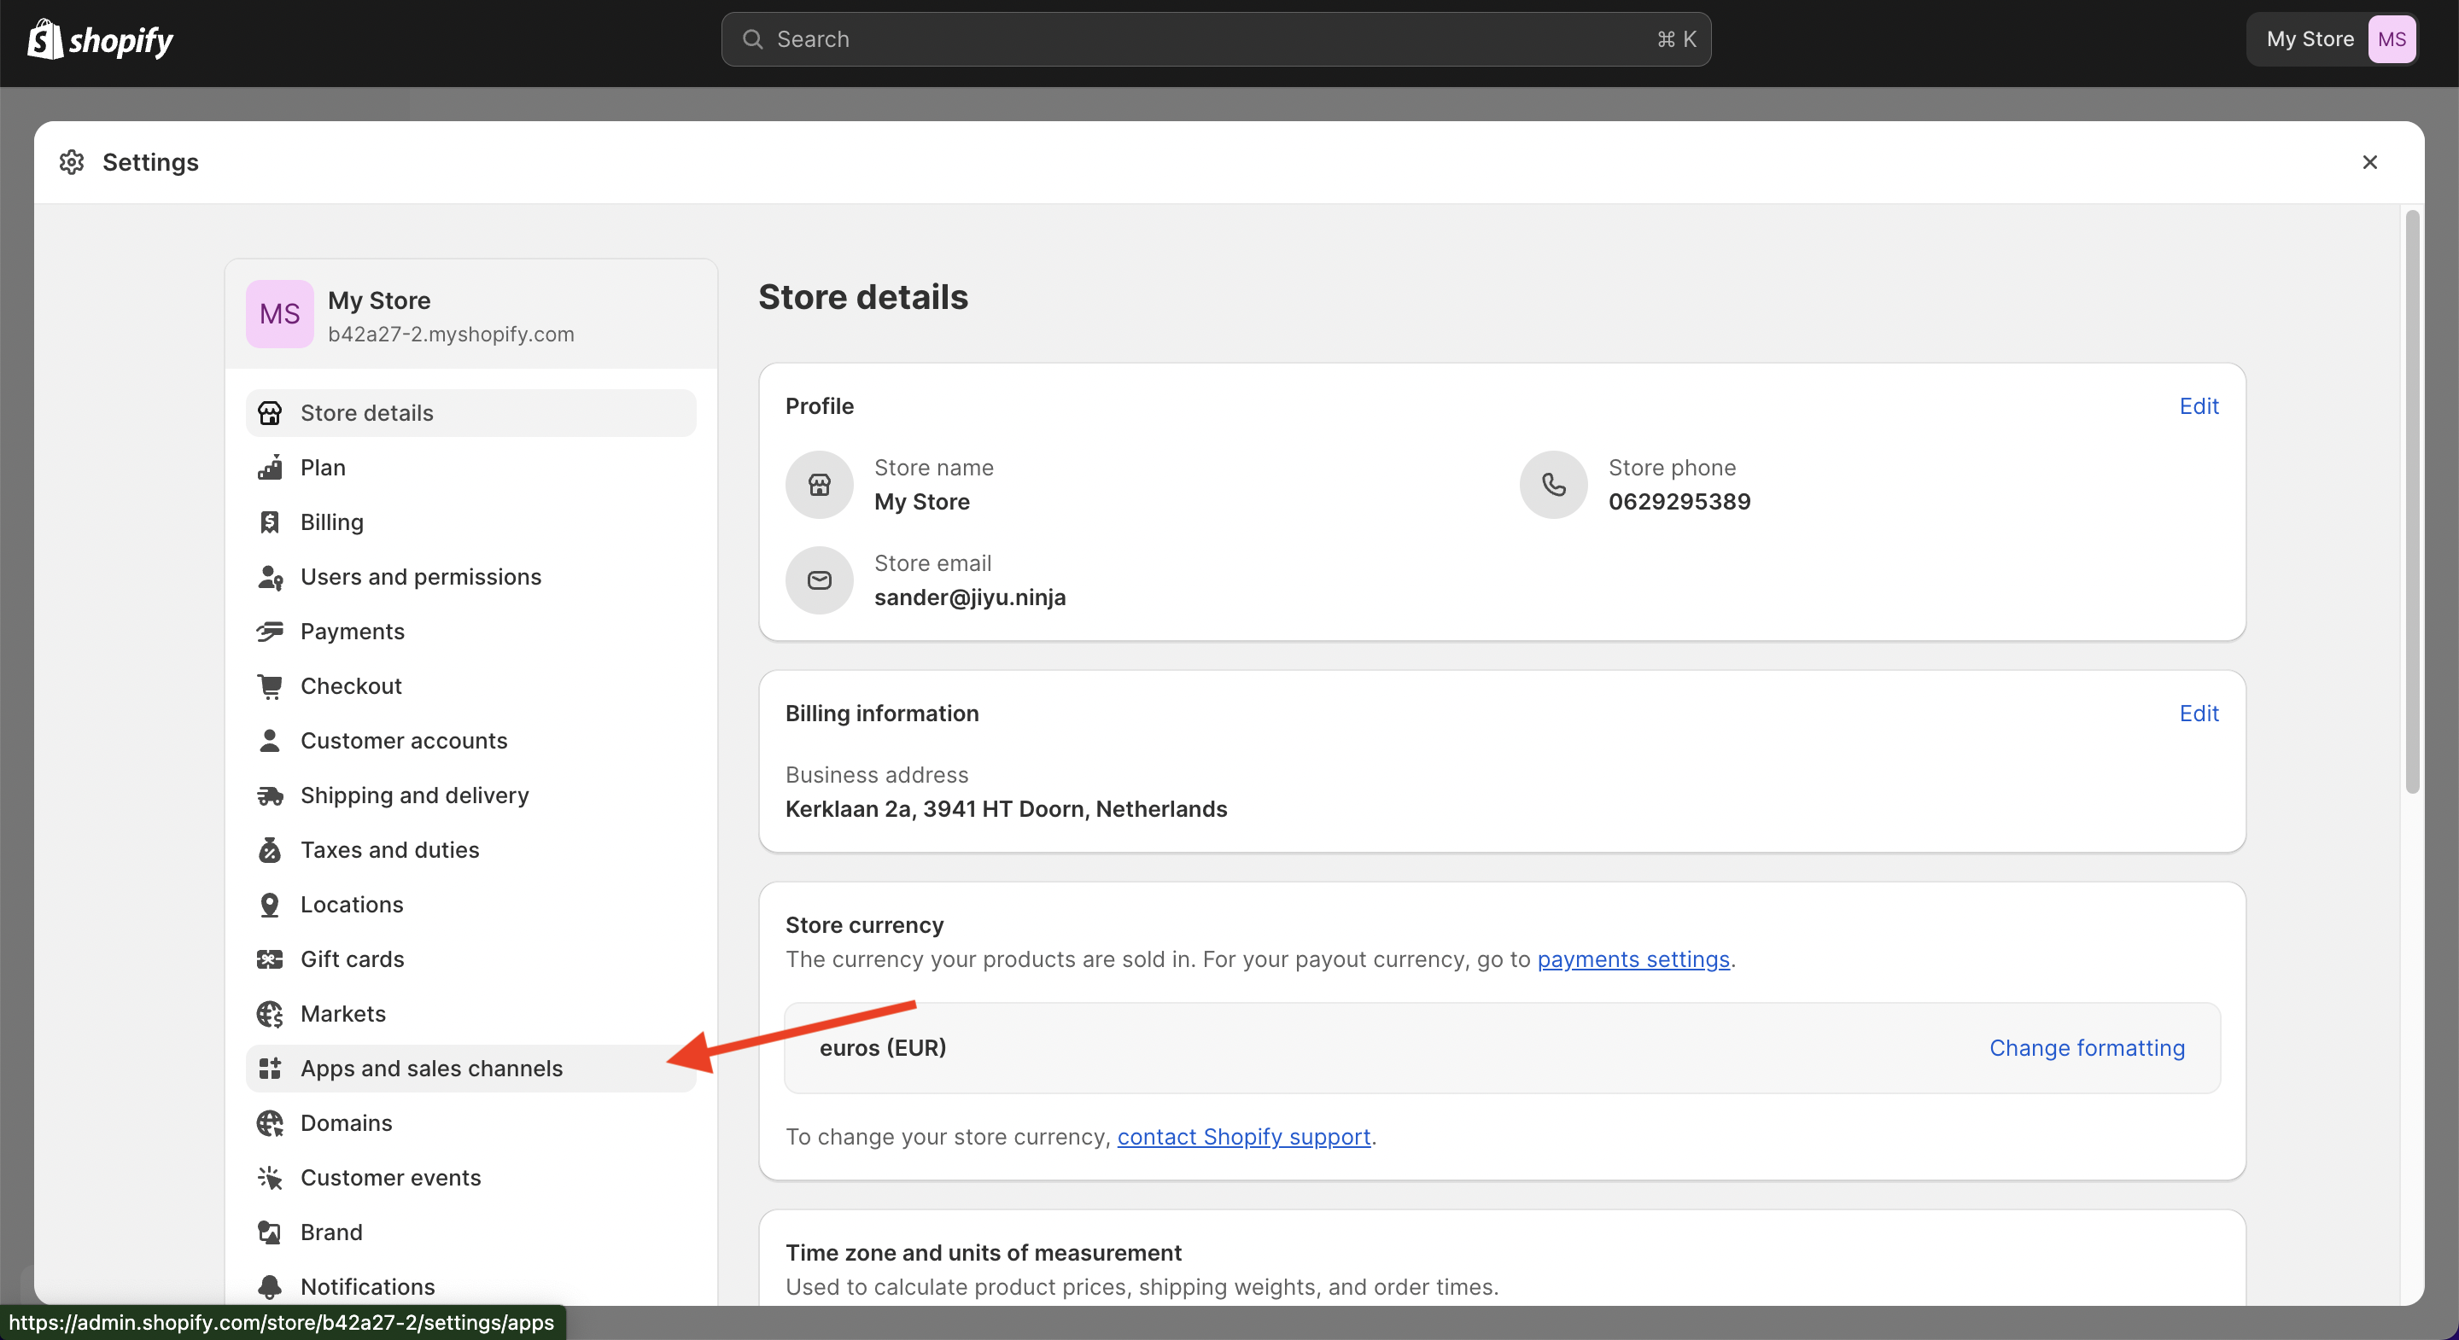This screenshot has width=2459, height=1340.
Task: Click the settings page vertical scrollbar
Action: (2412, 502)
